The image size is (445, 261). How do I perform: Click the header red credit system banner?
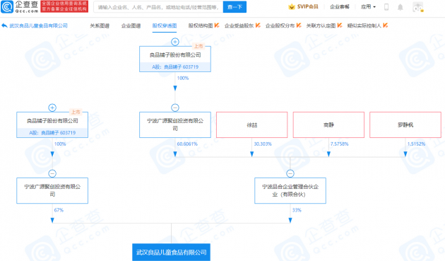[x=64, y=6]
